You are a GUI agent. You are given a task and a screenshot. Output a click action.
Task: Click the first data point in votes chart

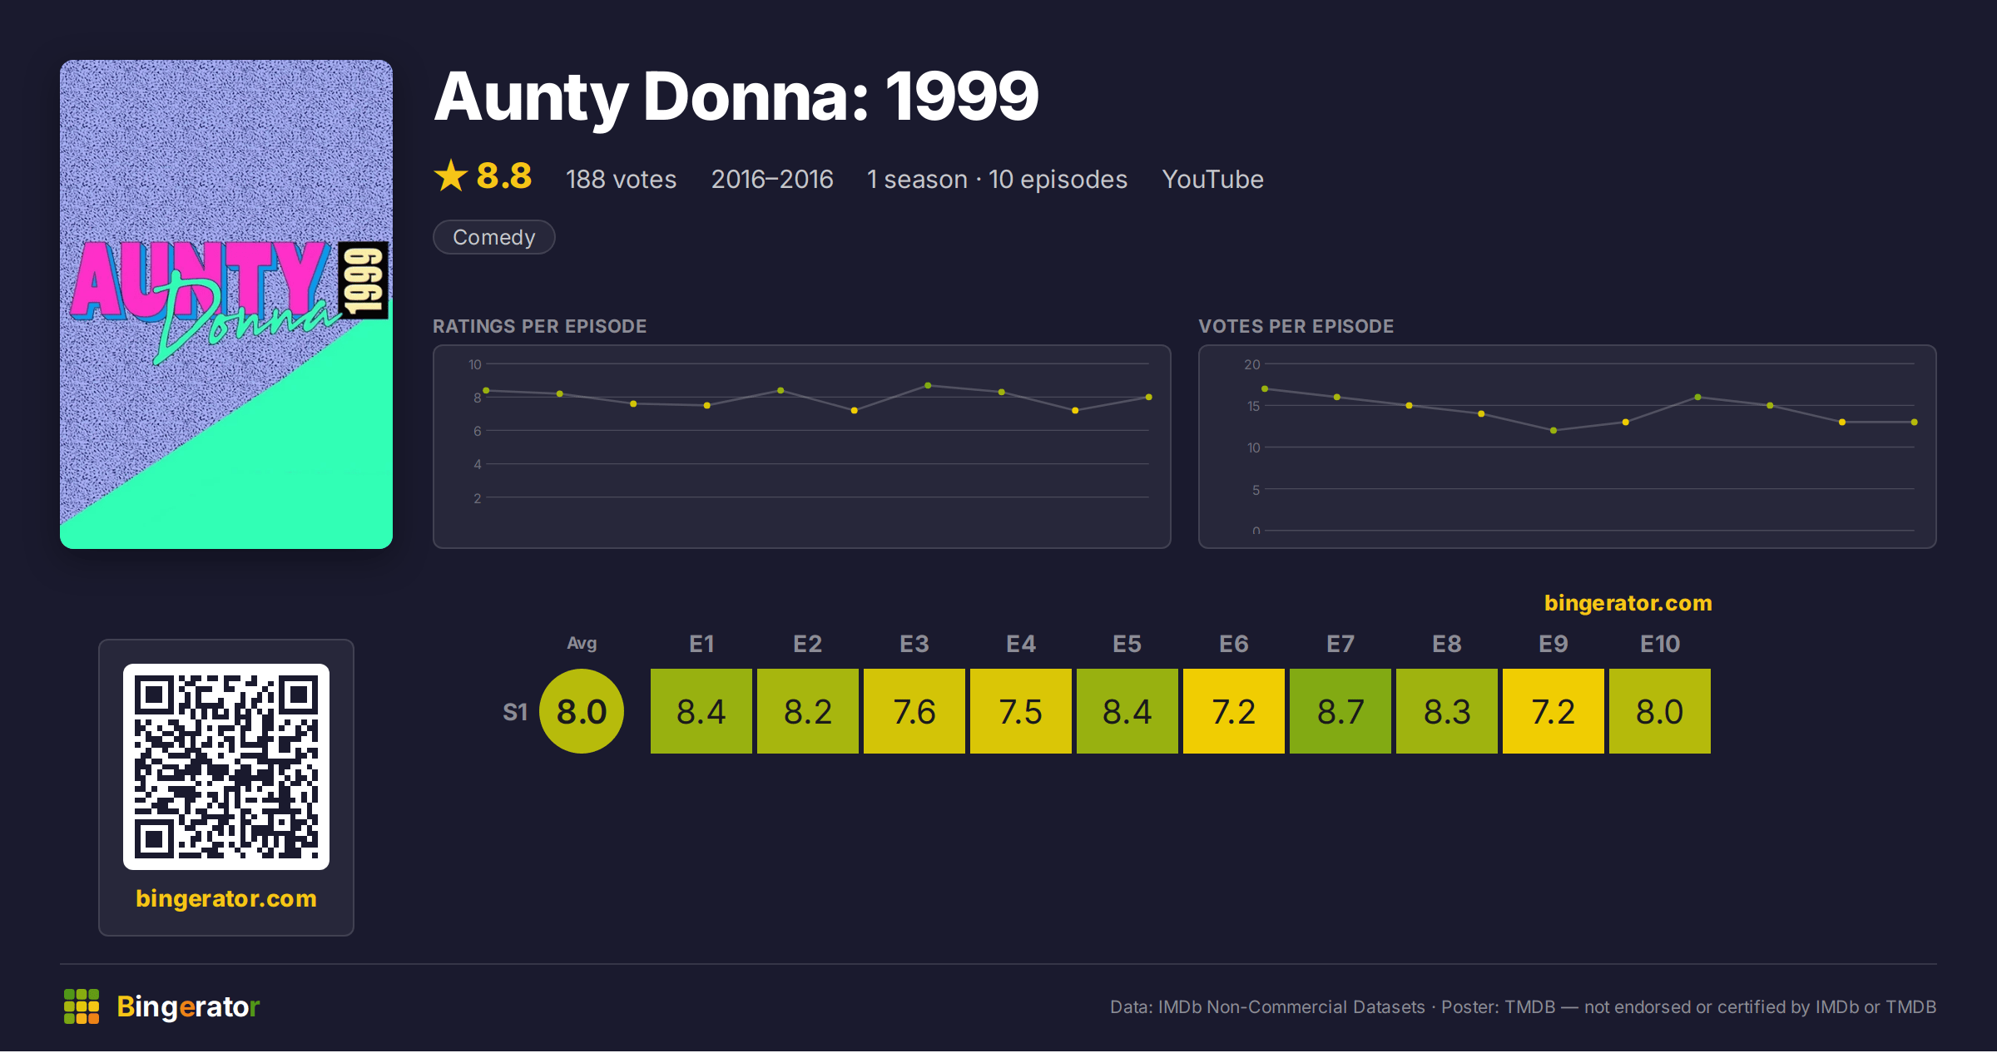pos(1265,388)
